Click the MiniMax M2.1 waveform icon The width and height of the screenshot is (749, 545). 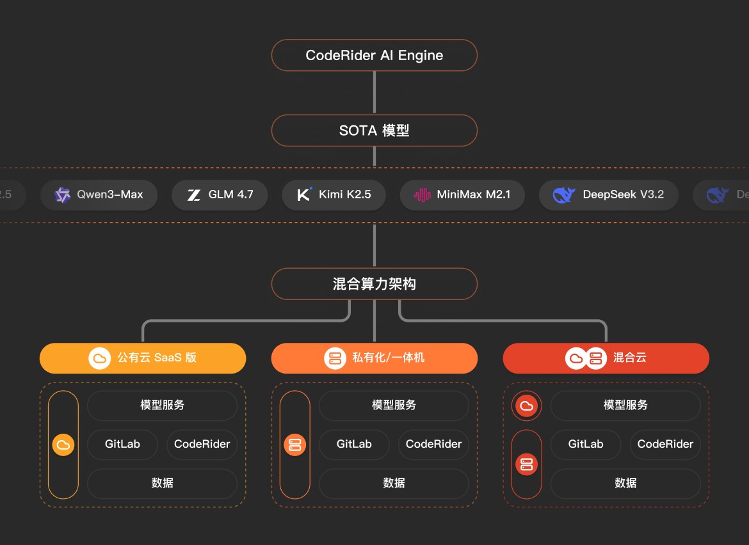point(422,195)
